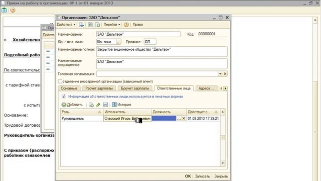Select the Ответственные лица tab

tap(174, 88)
